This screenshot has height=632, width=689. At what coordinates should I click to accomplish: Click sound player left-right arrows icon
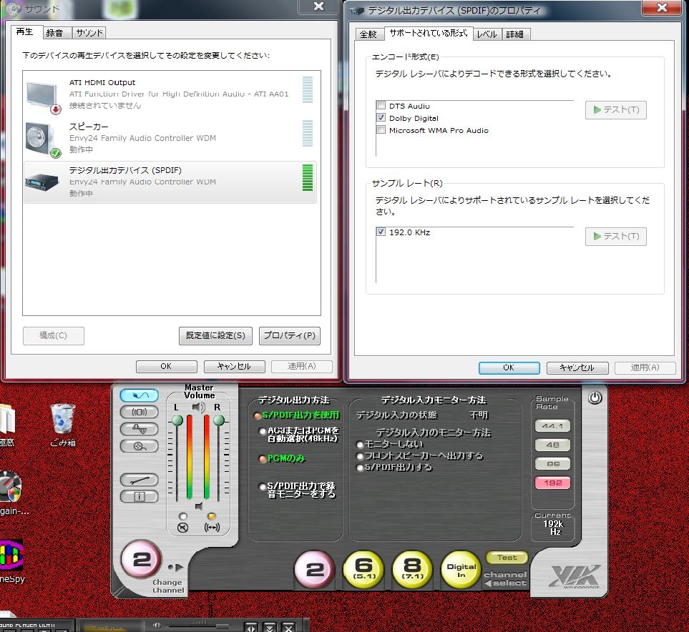[251, 627]
